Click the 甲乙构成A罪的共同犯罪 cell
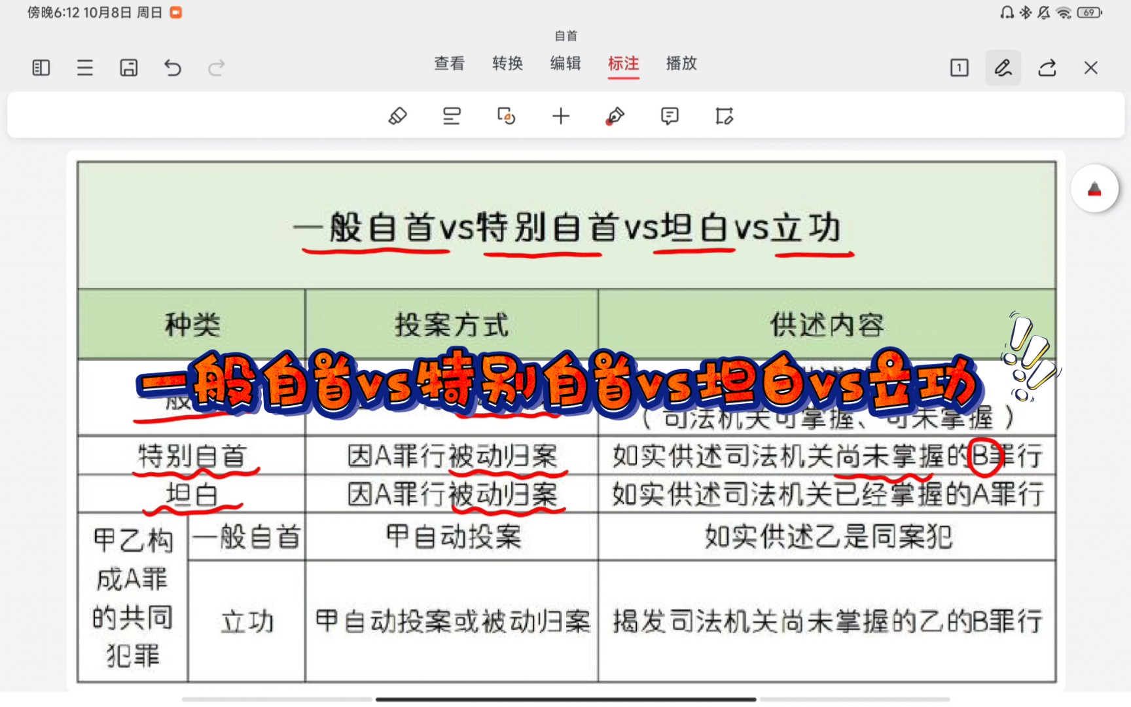Screen dimensions: 1131x707 pyautogui.click(x=133, y=598)
